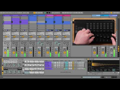Open the Audio To dropdown on track 6

point(49,39)
